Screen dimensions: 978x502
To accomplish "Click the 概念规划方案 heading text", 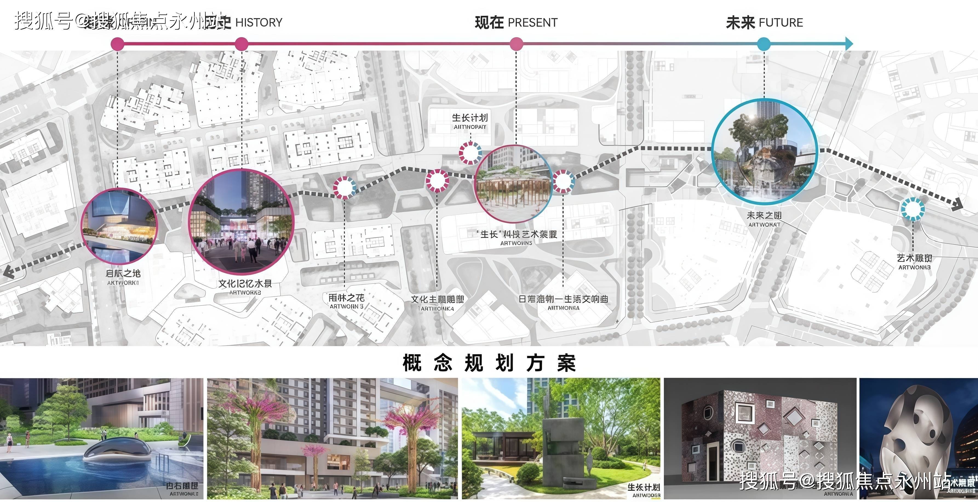I will pyautogui.click(x=489, y=363).
